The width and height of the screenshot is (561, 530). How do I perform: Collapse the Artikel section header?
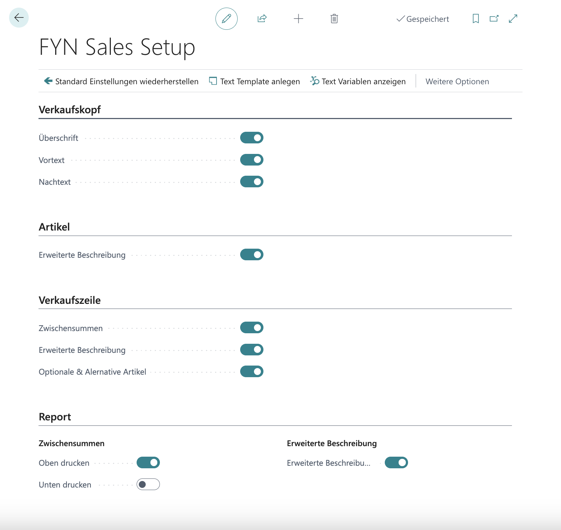(x=54, y=227)
